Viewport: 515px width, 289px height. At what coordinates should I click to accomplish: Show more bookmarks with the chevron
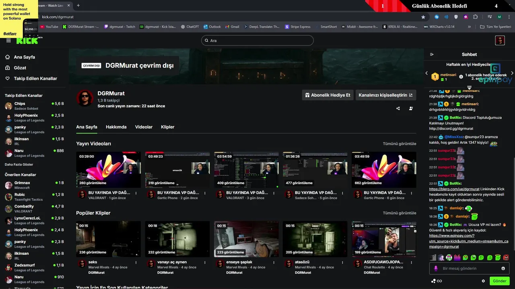tap(469, 27)
